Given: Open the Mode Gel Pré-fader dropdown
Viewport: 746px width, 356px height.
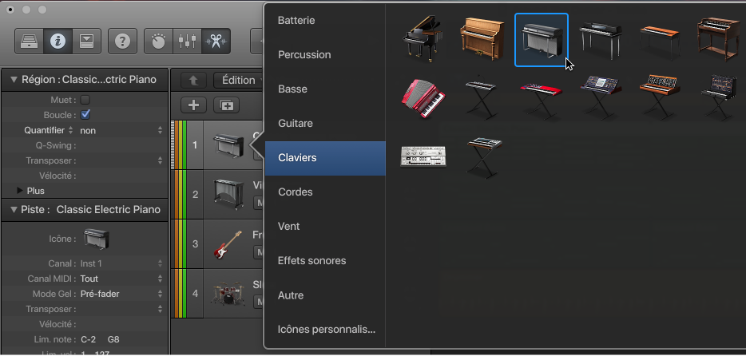Looking at the screenshot, I should click(x=121, y=294).
